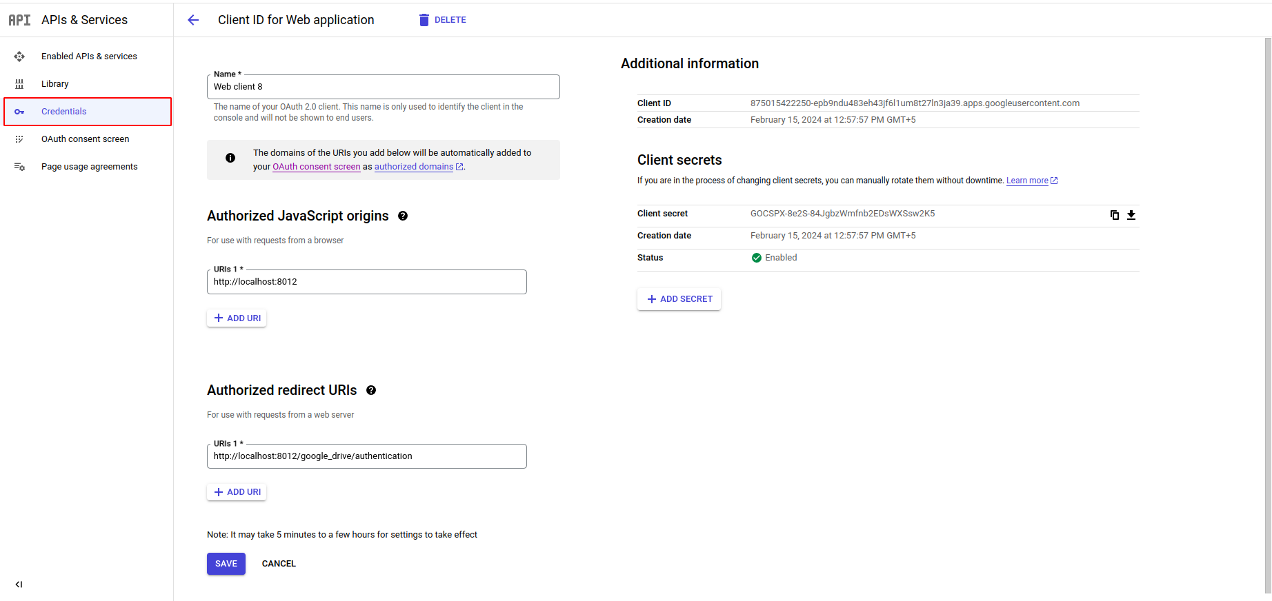Image resolution: width=1272 pixels, height=601 pixels.
Task: Select the Client ID value text
Action: (x=915, y=103)
